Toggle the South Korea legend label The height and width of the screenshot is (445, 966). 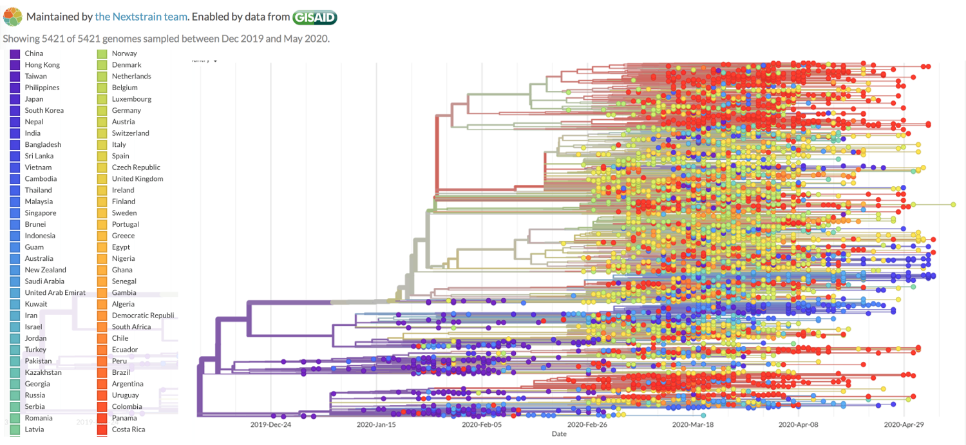[44, 110]
